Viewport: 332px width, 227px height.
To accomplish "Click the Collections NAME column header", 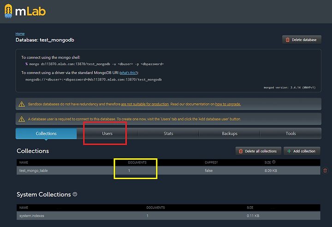I will [24, 163].
